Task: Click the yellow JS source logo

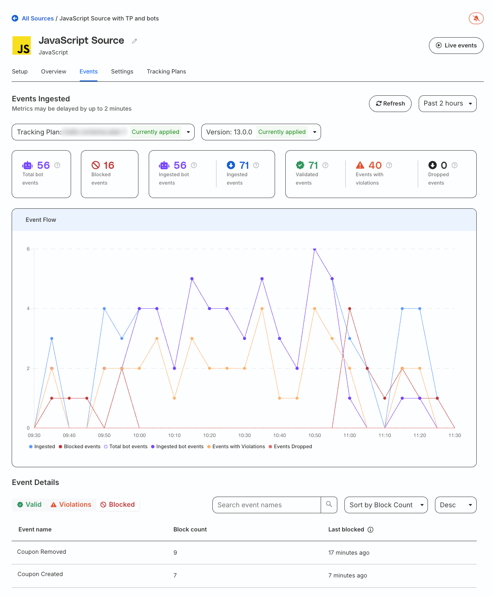Action: pyautogui.click(x=21, y=46)
